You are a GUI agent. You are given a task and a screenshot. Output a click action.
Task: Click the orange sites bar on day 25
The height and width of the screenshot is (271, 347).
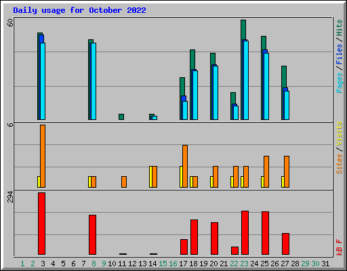266,171
